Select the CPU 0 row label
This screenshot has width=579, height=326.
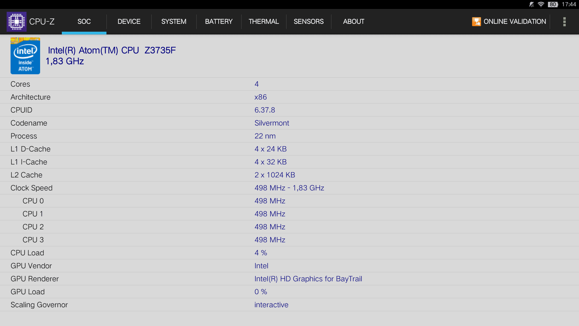[33, 201]
